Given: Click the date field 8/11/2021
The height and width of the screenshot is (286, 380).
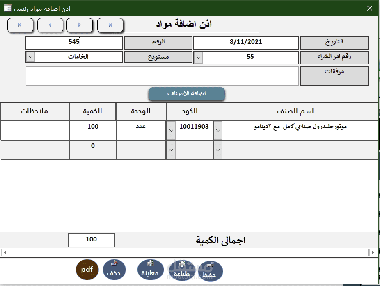Looking at the screenshot, I should click(246, 43).
